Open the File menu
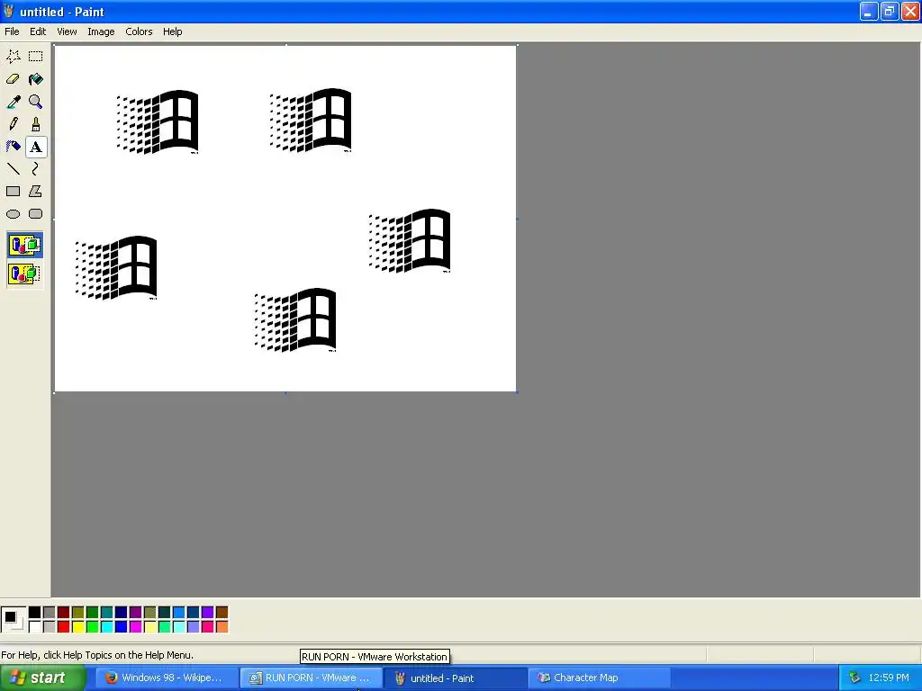The height and width of the screenshot is (691, 922). click(x=12, y=31)
